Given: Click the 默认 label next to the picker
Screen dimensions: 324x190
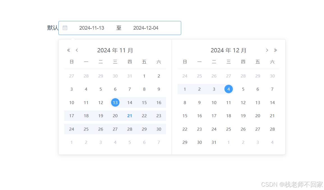Looking at the screenshot, I should click(x=51, y=28).
